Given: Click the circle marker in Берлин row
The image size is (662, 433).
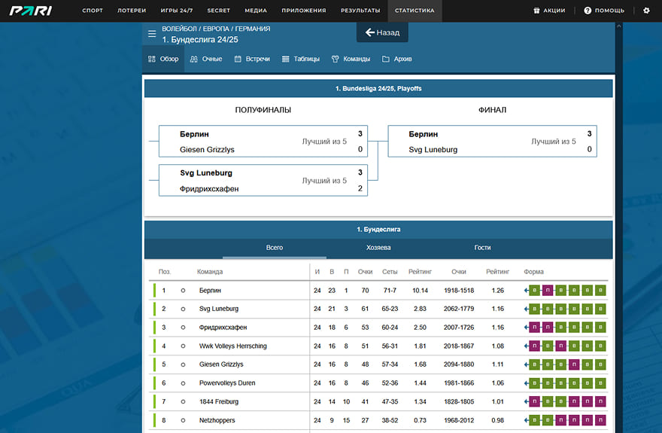Looking at the screenshot, I should pyautogui.click(x=183, y=291).
